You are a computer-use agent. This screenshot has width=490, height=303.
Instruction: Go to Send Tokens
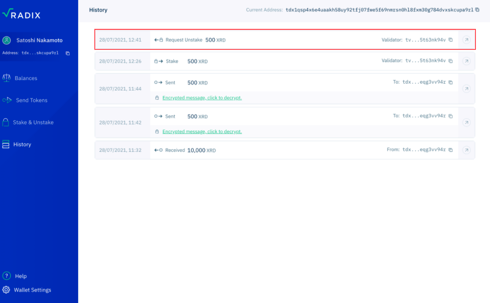point(32,100)
